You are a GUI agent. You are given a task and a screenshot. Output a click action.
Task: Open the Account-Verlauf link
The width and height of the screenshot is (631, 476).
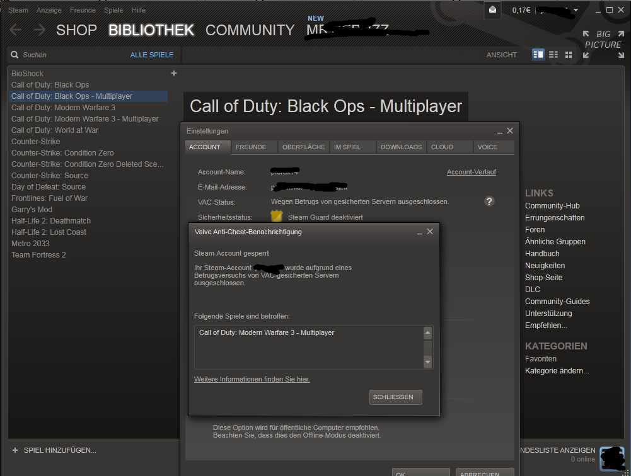tap(472, 172)
